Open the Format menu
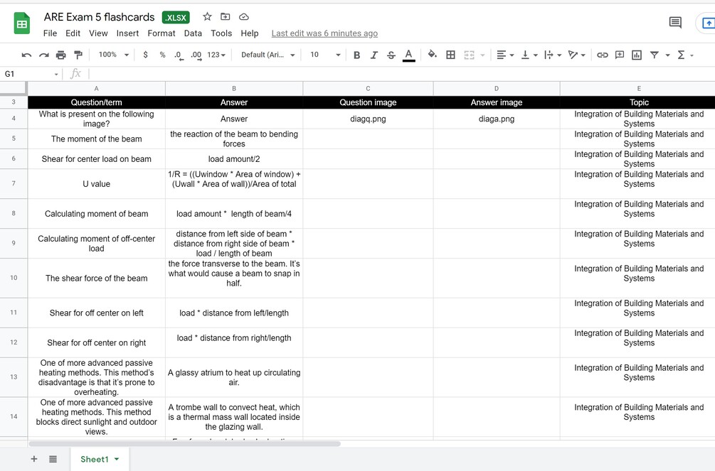The height and width of the screenshot is (471, 715). (161, 33)
